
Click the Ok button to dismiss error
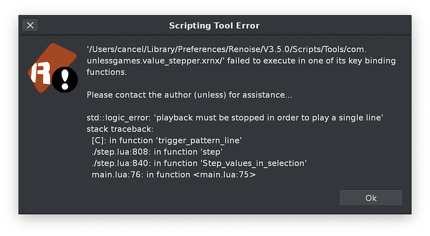371,197
